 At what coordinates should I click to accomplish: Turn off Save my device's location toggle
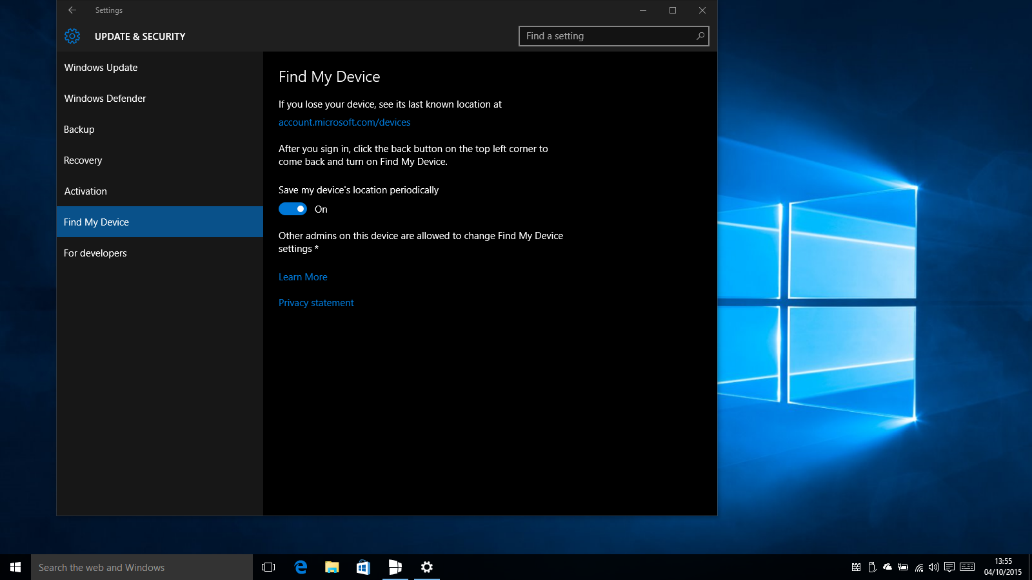coord(293,209)
